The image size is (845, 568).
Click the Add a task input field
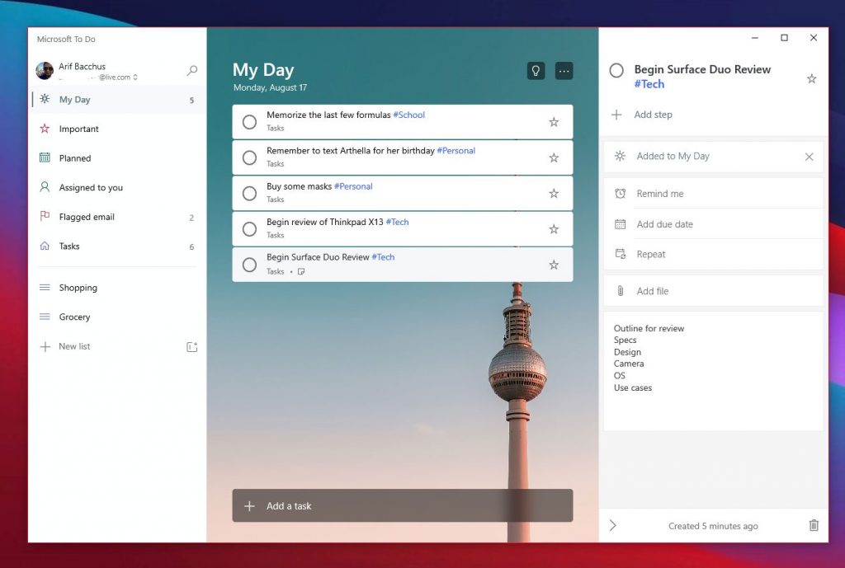tap(403, 505)
